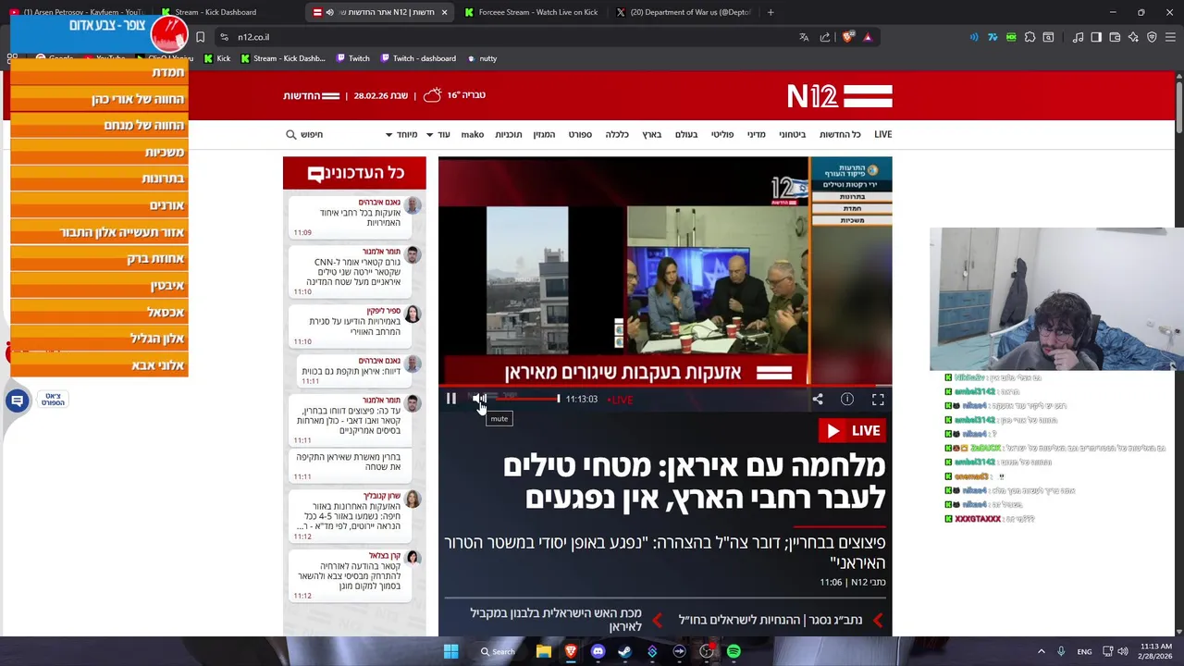Open the Kick bookmark in bookmarks bar
The height and width of the screenshot is (666, 1184).
coord(217,58)
